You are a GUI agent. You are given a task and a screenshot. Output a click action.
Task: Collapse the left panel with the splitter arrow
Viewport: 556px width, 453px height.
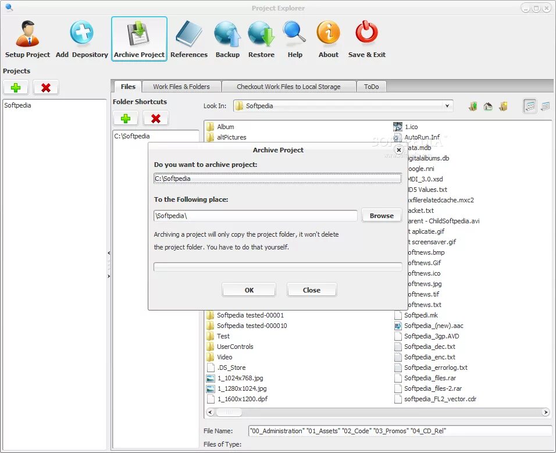109,253
